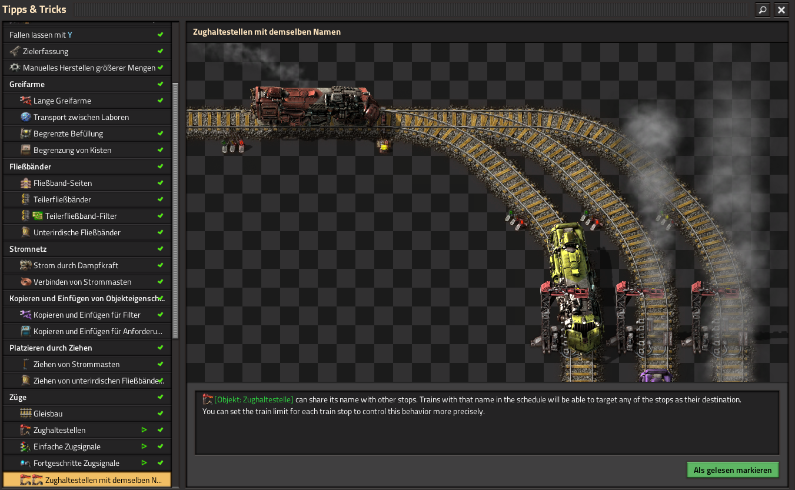795x490 pixels.
Task: Click the green play arrow beside Zughaltestellen
Action: click(144, 430)
